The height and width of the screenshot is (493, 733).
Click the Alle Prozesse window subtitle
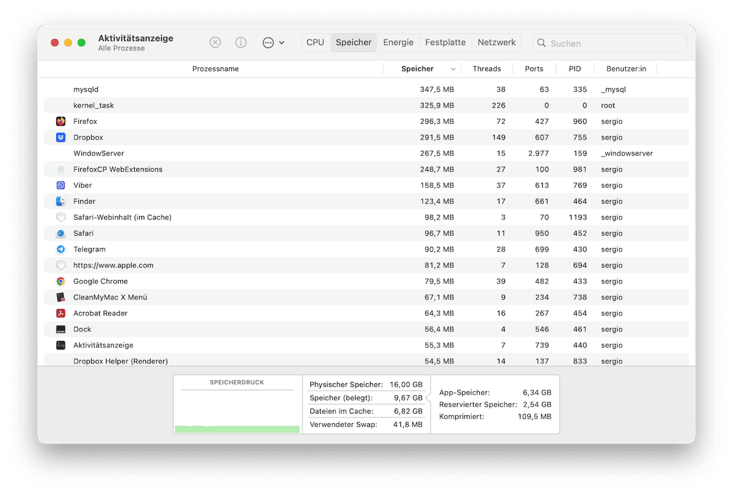(122, 48)
